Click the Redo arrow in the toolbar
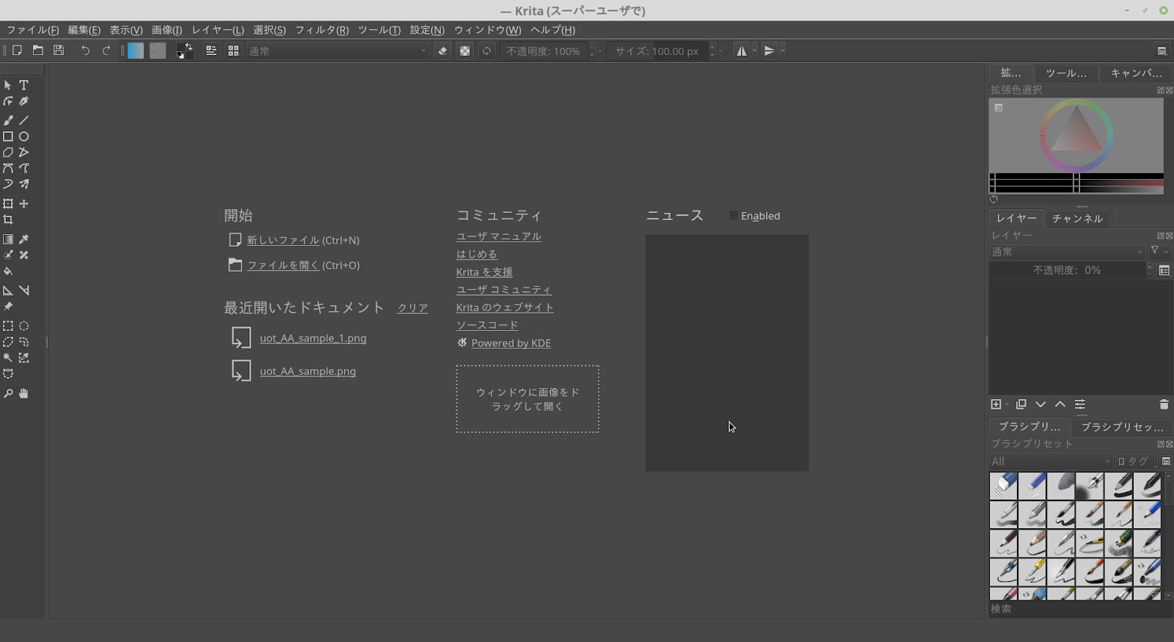 (106, 51)
